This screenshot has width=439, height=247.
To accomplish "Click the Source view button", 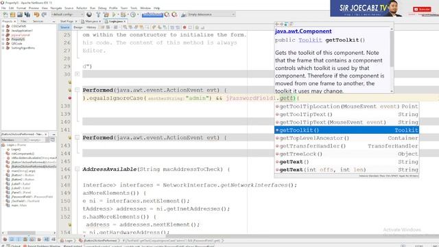I will tap(64, 27).
